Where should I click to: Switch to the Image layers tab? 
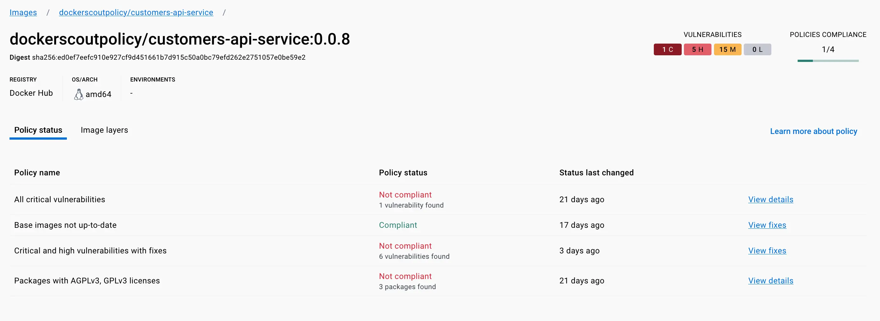[104, 130]
